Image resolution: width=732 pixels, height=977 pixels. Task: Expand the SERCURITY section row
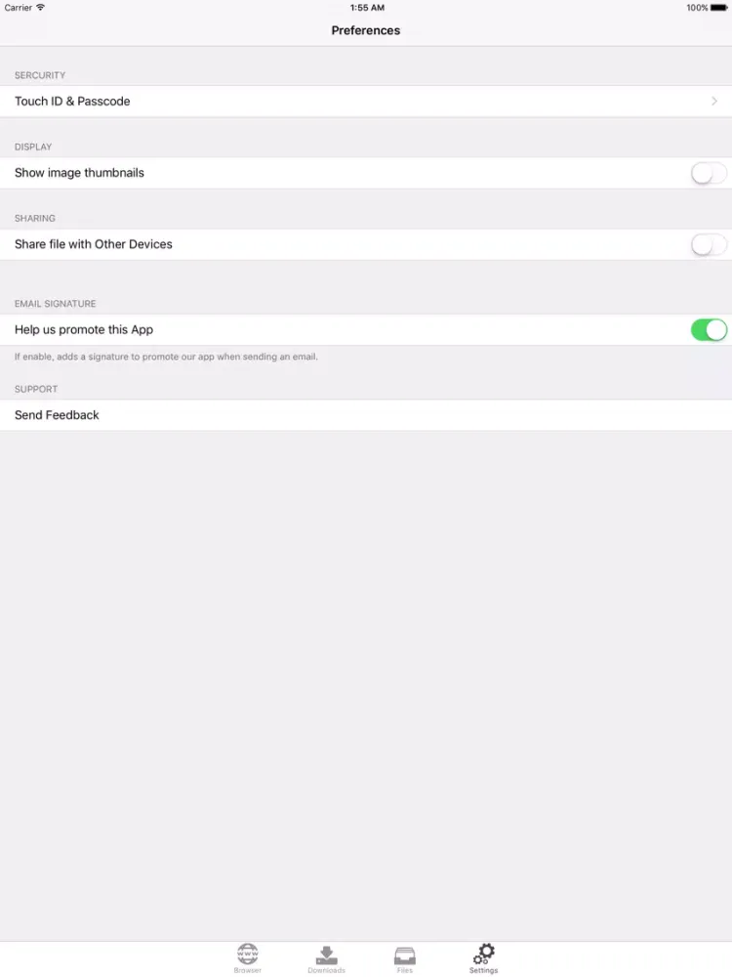pos(40,75)
